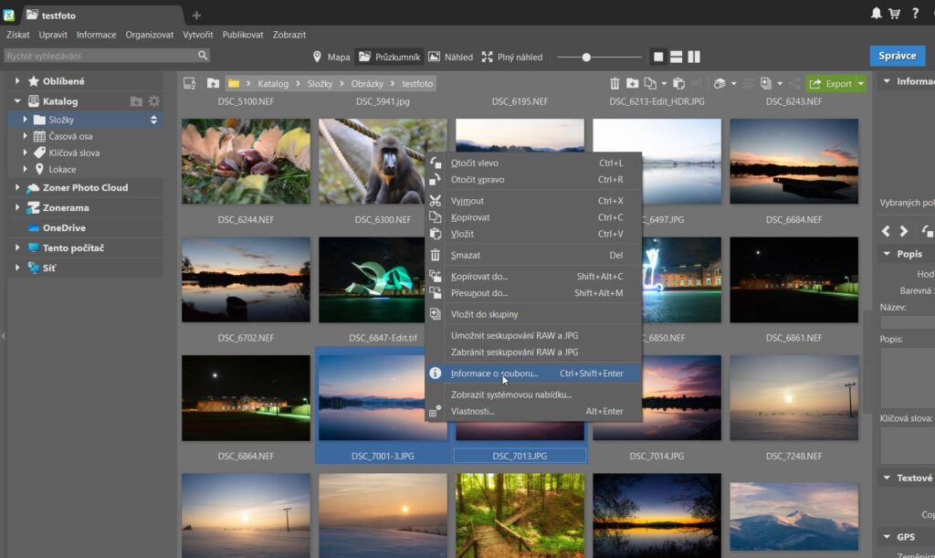
Task: Toggle Složky sort arrows in tree
Action: click(x=153, y=120)
